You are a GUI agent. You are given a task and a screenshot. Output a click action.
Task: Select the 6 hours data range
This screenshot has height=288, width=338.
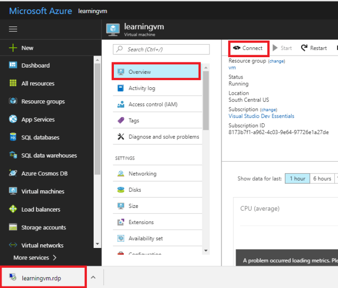tap(322, 178)
